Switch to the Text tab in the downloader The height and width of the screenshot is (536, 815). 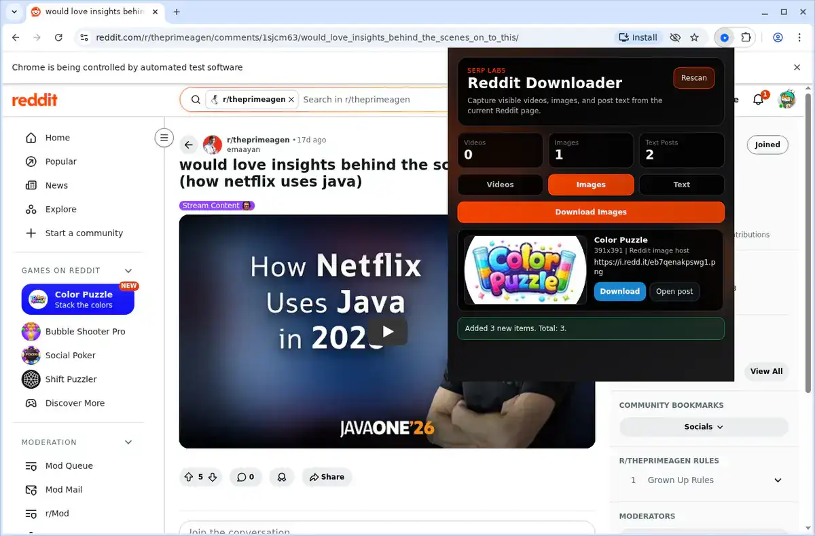pyautogui.click(x=682, y=185)
